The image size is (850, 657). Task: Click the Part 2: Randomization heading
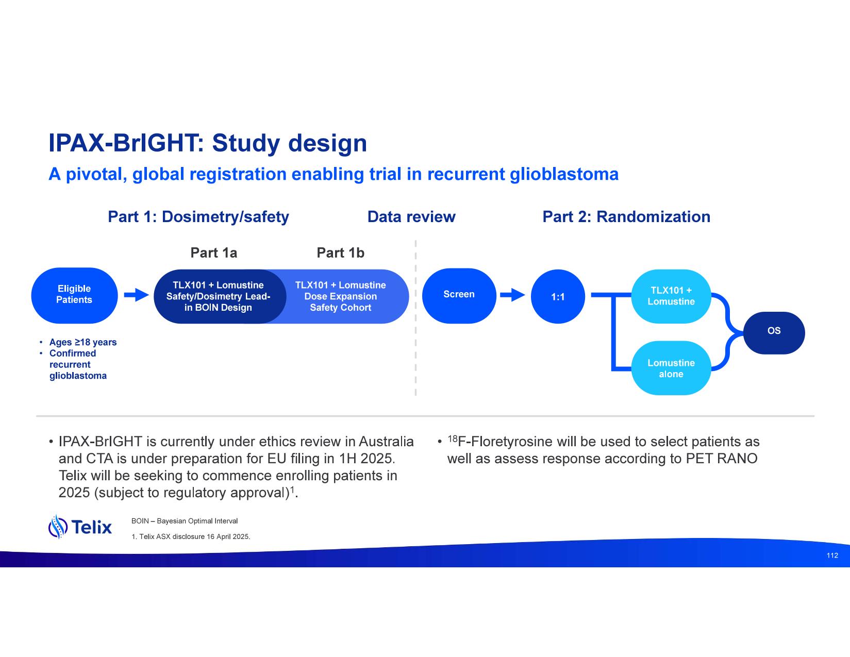(x=626, y=217)
